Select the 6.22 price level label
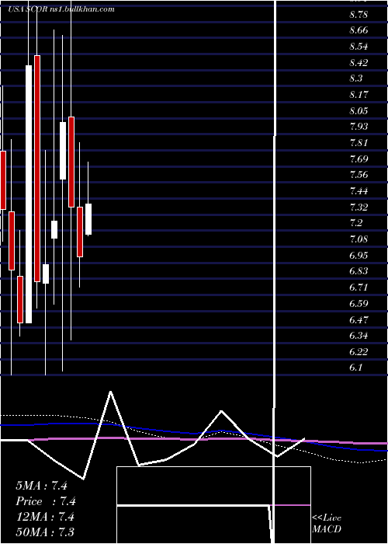 coord(359,351)
